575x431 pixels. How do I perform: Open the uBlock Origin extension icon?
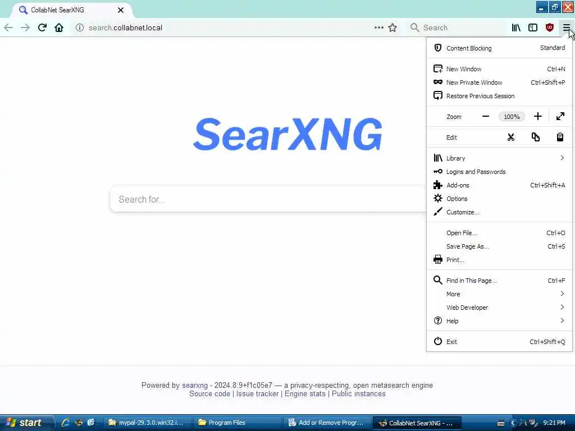click(x=550, y=27)
